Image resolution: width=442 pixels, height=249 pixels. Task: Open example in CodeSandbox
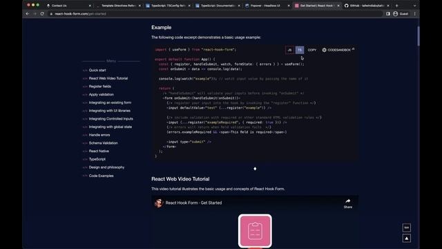coord(338,50)
